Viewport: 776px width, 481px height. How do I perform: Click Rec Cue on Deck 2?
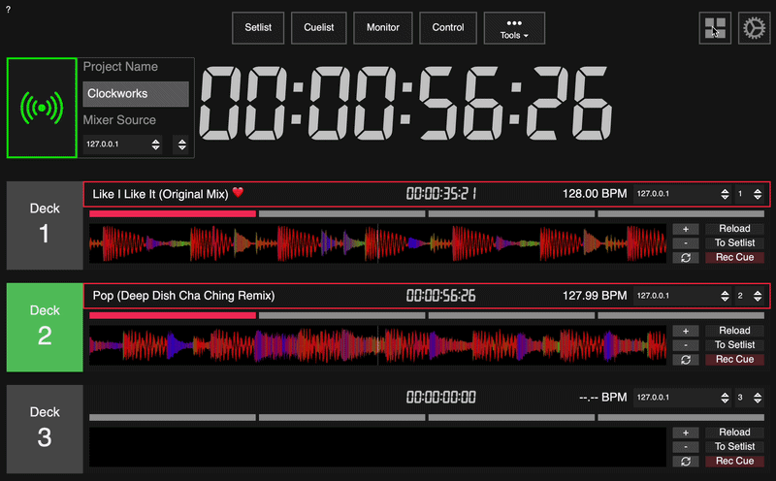[x=734, y=359]
